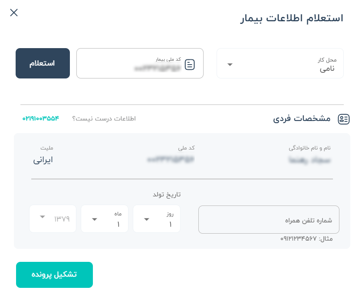
Task: Click the document icon in national code field
Action: [190, 65]
